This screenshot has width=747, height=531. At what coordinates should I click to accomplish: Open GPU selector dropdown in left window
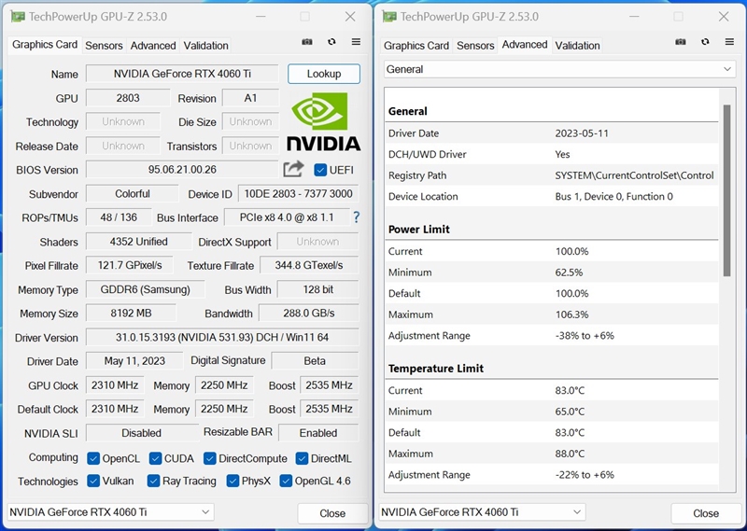(110, 512)
